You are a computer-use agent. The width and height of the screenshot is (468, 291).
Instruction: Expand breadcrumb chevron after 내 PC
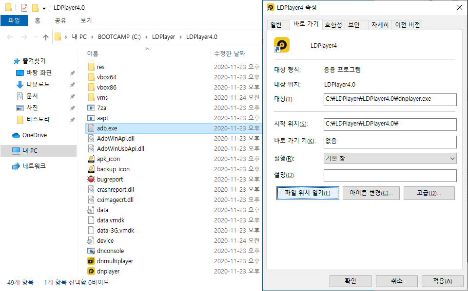click(x=92, y=37)
